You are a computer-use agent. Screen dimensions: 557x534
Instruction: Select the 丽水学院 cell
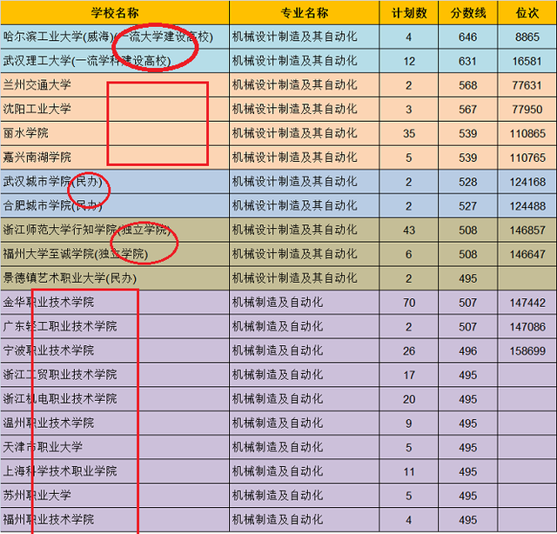(115, 134)
